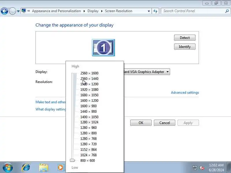
Task: Click the search magnifier icon
Action: pyautogui.click(x=227, y=11)
